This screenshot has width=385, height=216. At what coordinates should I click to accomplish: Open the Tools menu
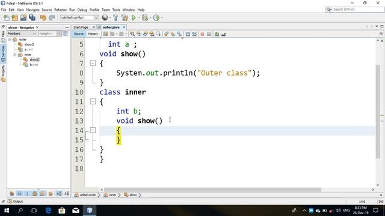point(116,10)
